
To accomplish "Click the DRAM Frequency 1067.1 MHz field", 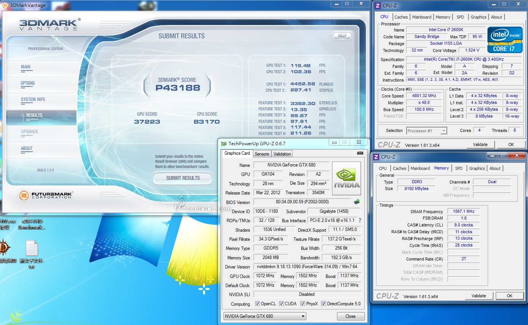I will coord(463,212).
